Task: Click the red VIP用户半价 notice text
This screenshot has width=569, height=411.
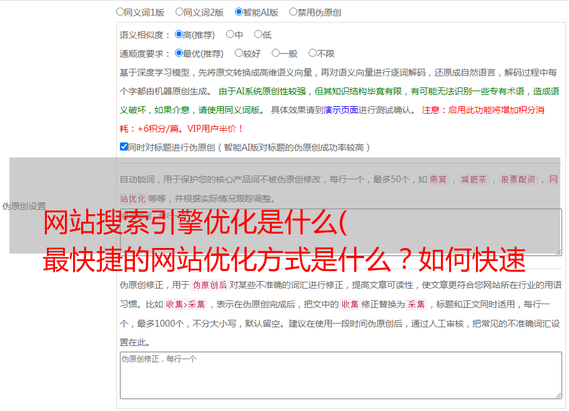Action: click(215, 129)
